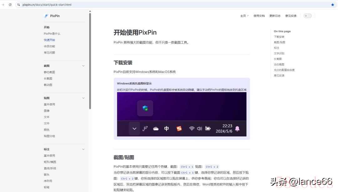Image resolution: width=338 pixels, height=192 pixels.
Task: Click the PixPin logo icon
Action: (x=46, y=16)
